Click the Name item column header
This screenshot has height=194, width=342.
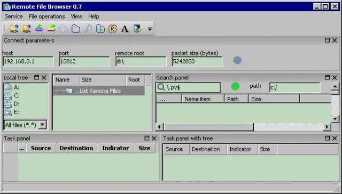[203, 99]
